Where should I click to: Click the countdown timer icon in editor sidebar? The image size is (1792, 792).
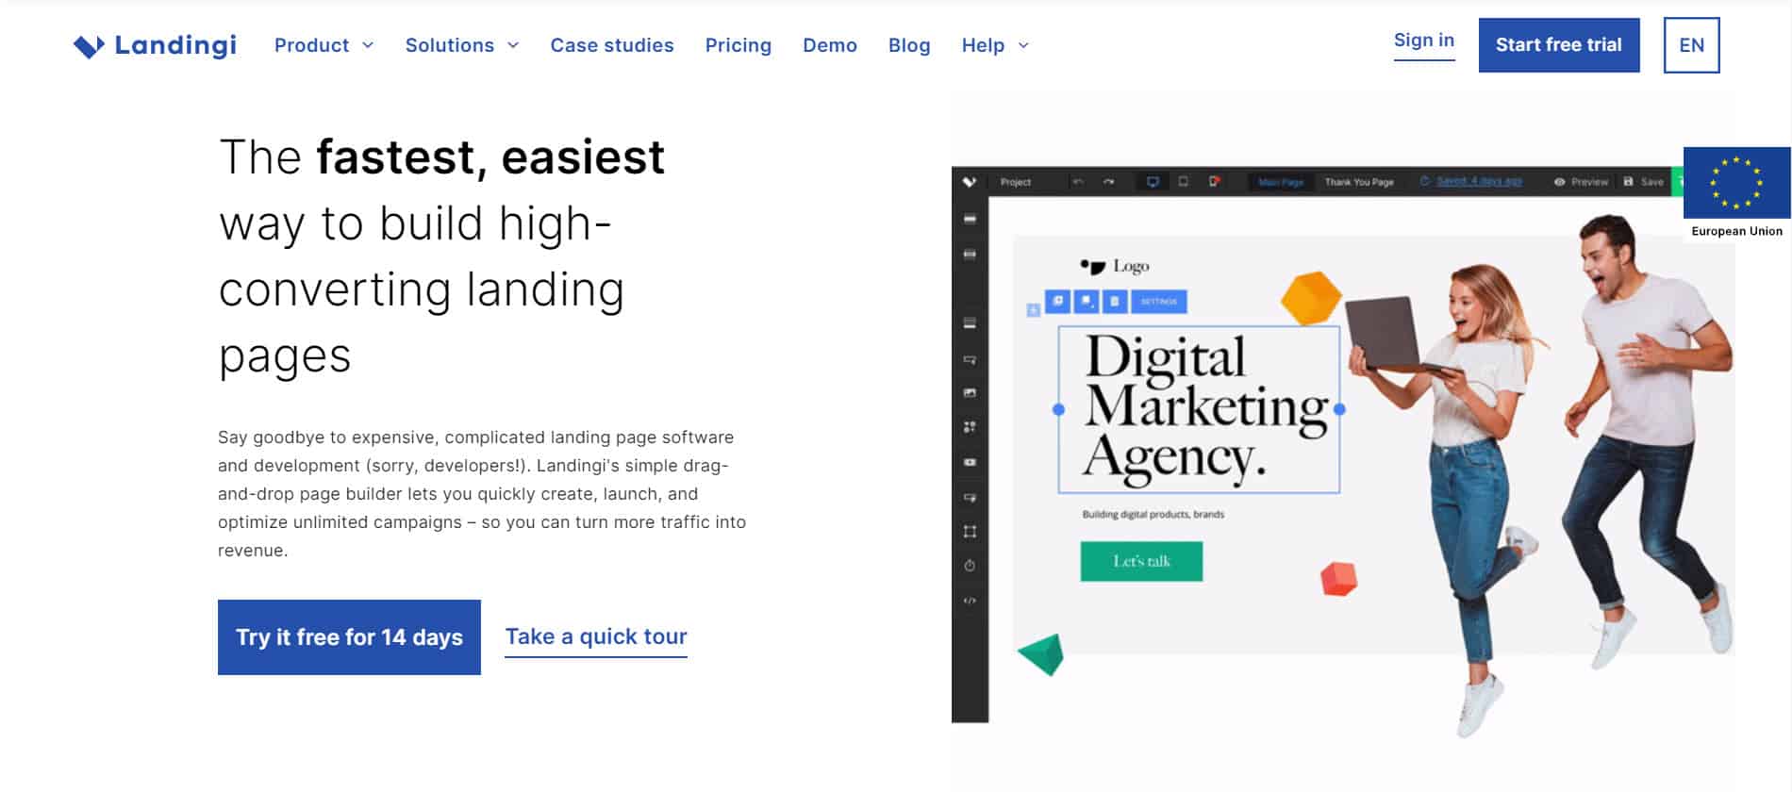(970, 566)
